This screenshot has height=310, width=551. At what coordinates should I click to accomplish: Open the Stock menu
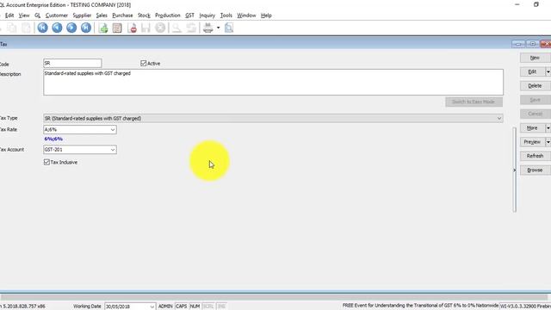point(144,15)
